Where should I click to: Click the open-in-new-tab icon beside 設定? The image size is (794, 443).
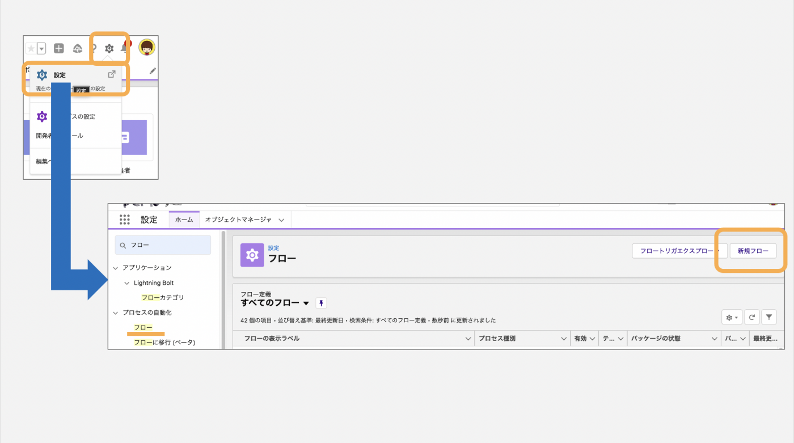112,74
